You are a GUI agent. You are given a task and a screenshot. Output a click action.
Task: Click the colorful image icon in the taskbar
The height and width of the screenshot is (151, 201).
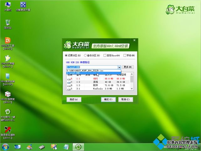[54, 147]
